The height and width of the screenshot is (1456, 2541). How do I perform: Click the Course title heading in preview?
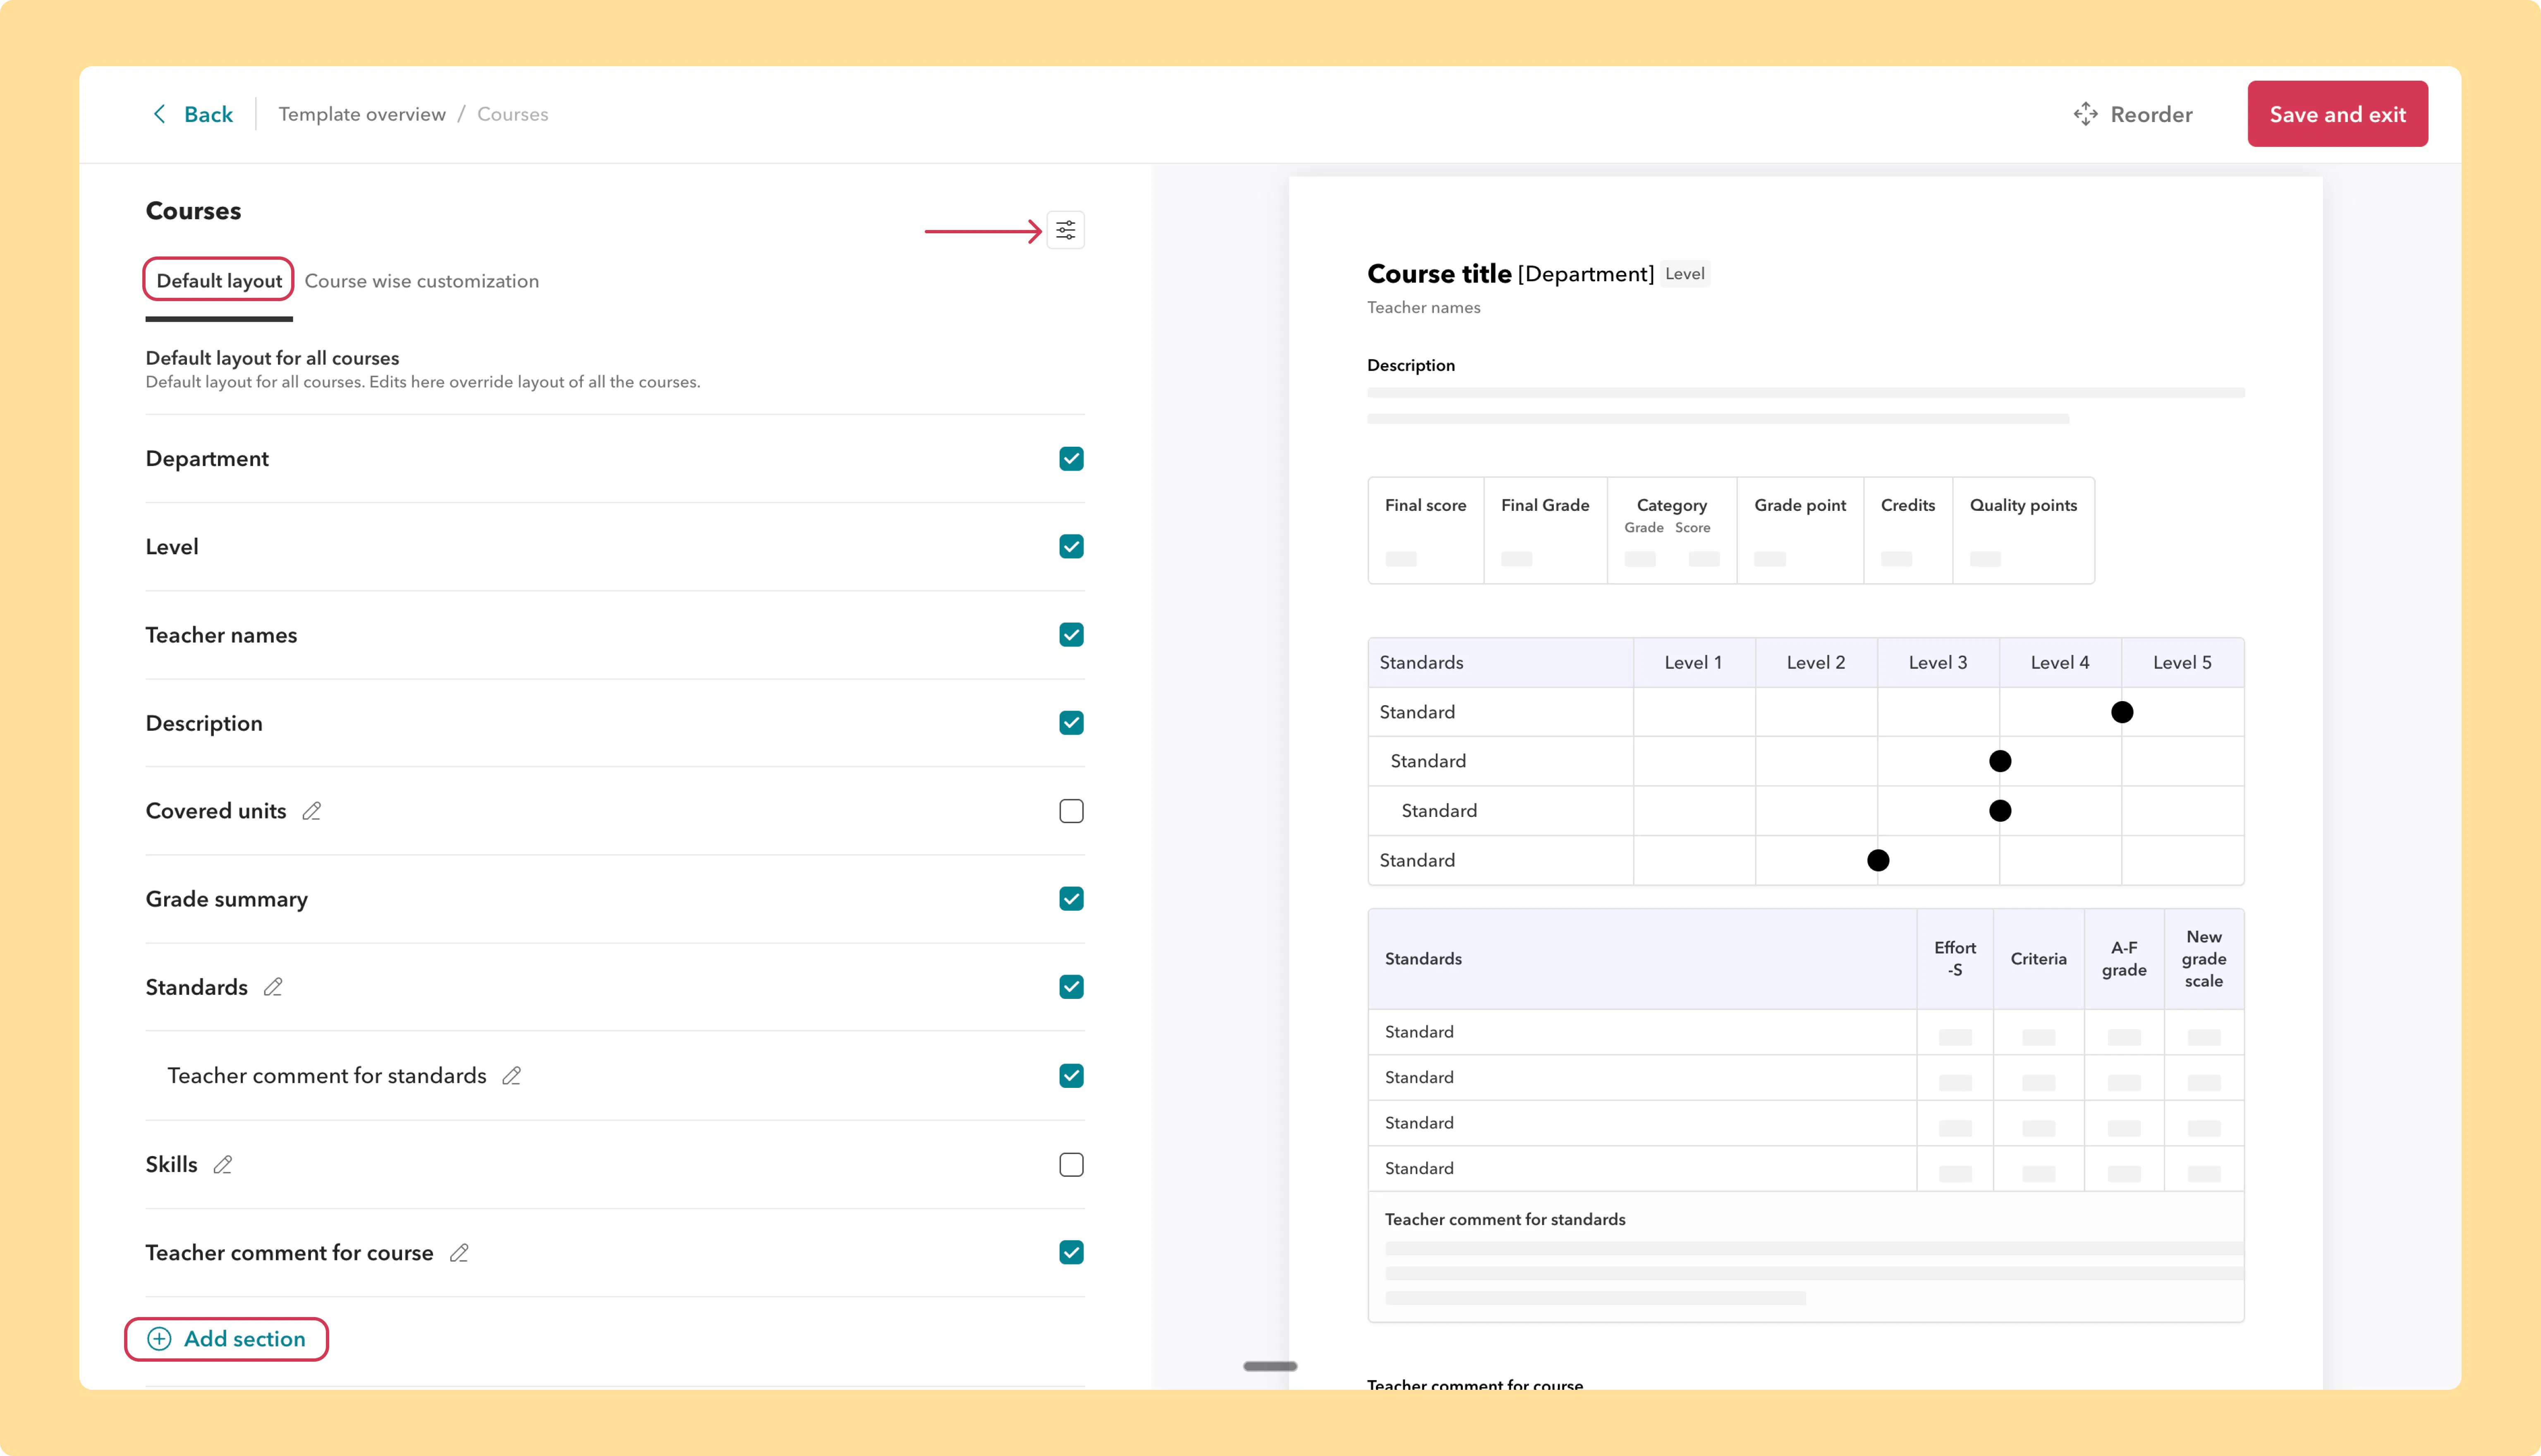(1438, 274)
